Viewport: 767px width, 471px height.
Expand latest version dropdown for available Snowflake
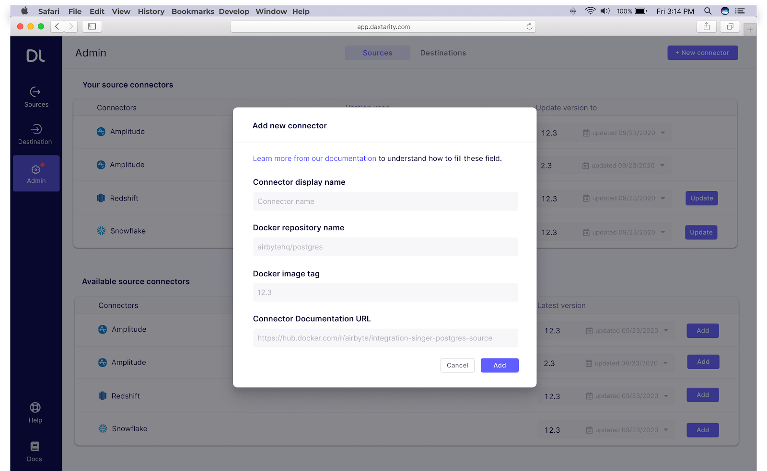(x=666, y=430)
